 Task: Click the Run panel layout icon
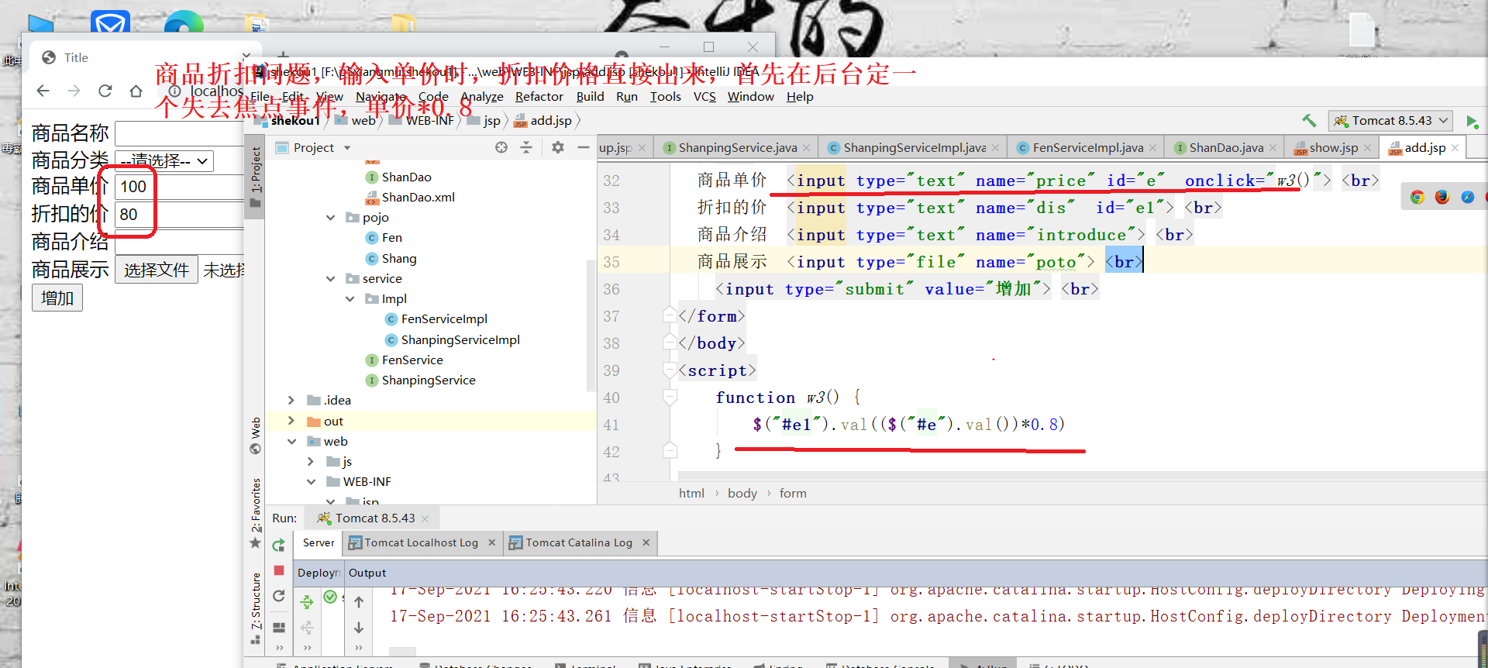pos(279,627)
